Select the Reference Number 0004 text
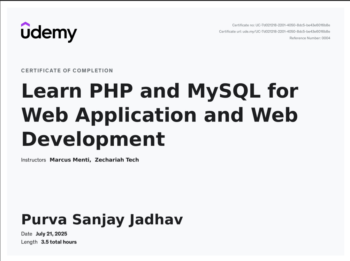 [310, 38]
